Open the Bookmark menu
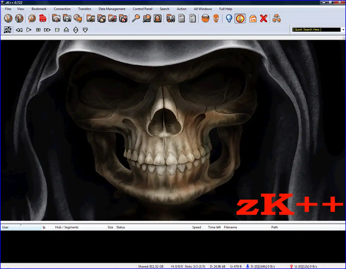 (39, 9)
